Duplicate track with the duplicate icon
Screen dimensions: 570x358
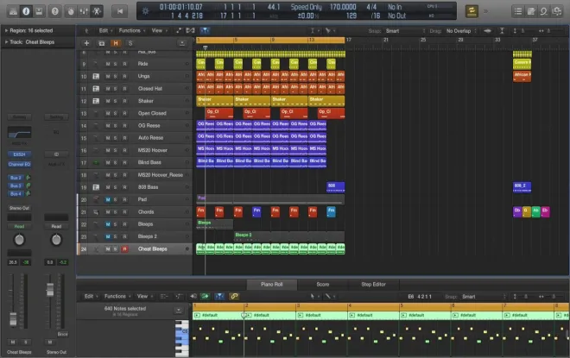point(101,43)
